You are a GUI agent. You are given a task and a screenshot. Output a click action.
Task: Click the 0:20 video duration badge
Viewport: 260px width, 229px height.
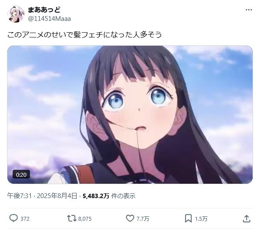click(x=21, y=175)
